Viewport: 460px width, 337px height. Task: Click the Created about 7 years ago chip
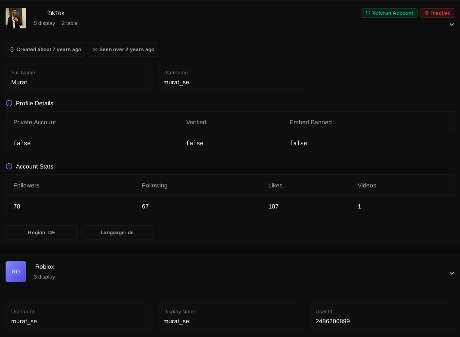coord(45,49)
